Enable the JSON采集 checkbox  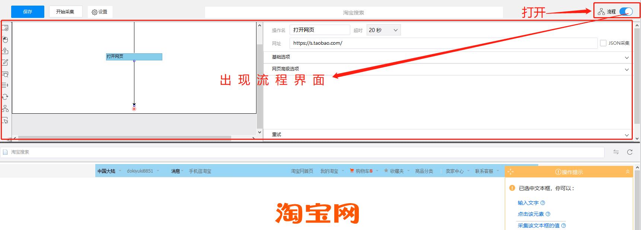coord(603,43)
